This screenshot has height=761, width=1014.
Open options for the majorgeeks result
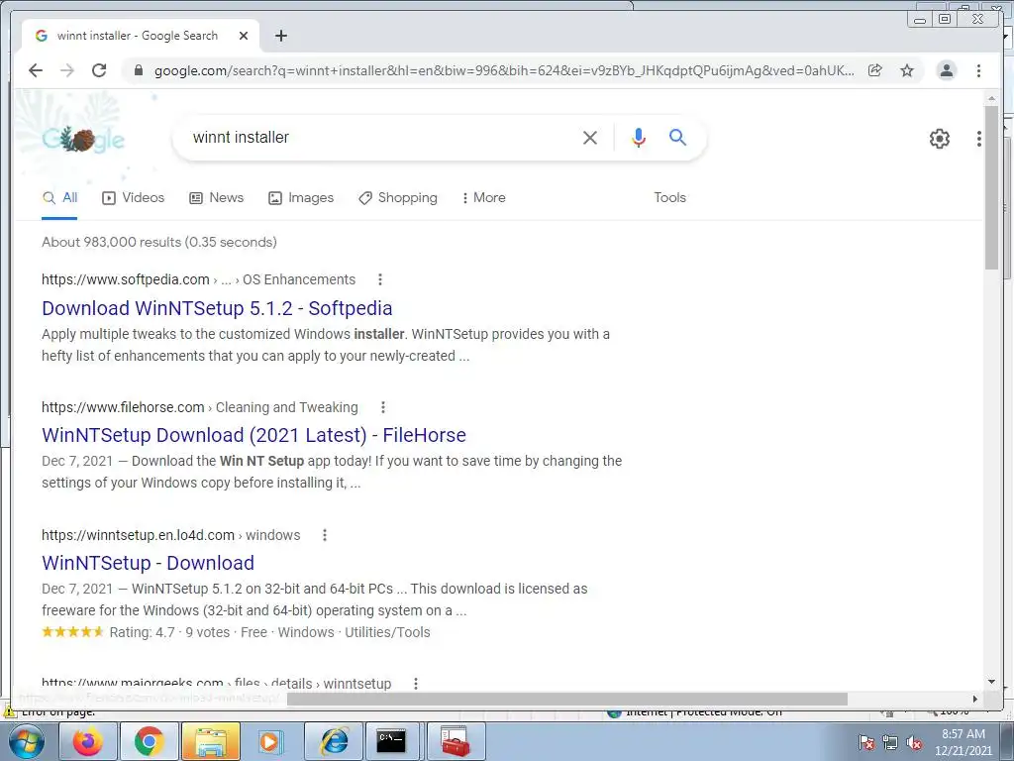point(416,684)
